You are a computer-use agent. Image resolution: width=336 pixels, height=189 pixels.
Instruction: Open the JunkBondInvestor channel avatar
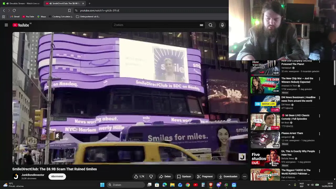click(x=16, y=177)
